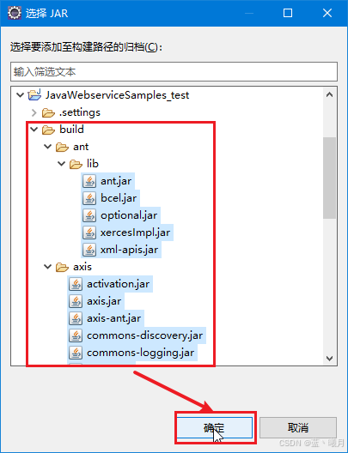Select axis-ant.jar file name
This screenshot has height=453, width=348.
(x=114, y=318)
